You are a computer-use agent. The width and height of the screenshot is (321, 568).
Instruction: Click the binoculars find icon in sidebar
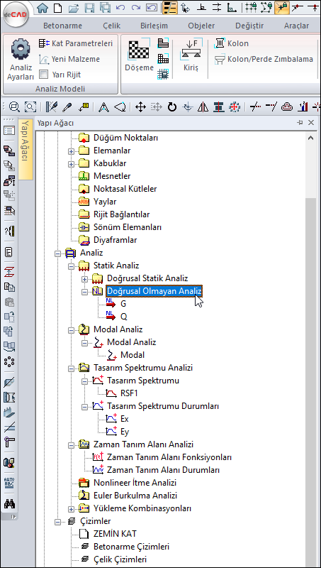(x=10, y=503)
